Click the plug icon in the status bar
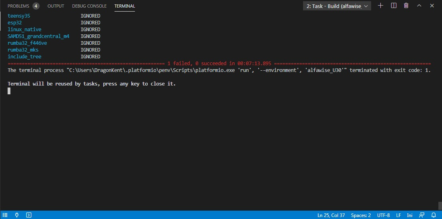The width and height of the screenshot is (442, 219). (17, 215)
